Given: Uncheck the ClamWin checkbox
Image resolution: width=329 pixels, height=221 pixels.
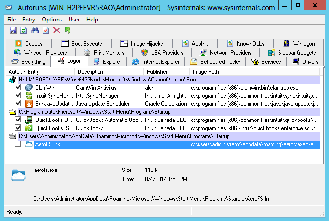Looking at the screenshot, I should (18, 87).
